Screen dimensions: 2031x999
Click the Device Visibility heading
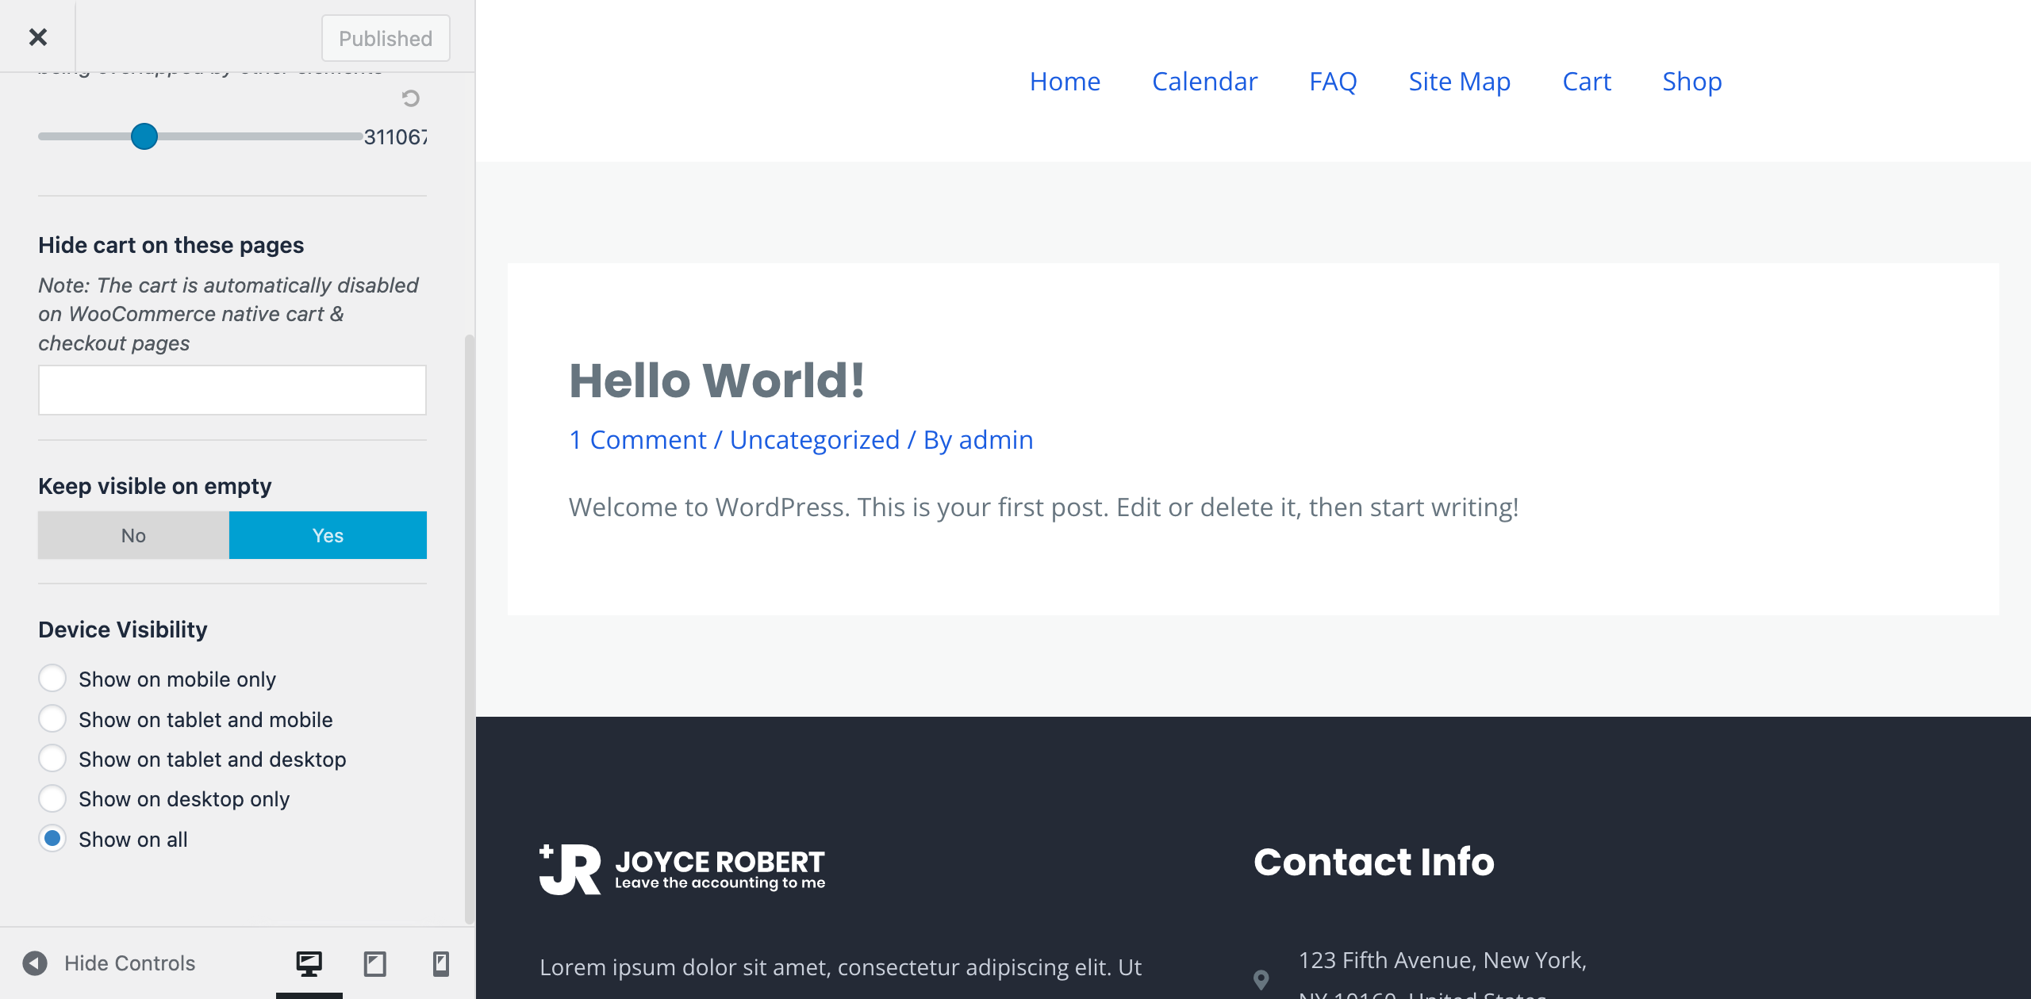click(123, 630)
